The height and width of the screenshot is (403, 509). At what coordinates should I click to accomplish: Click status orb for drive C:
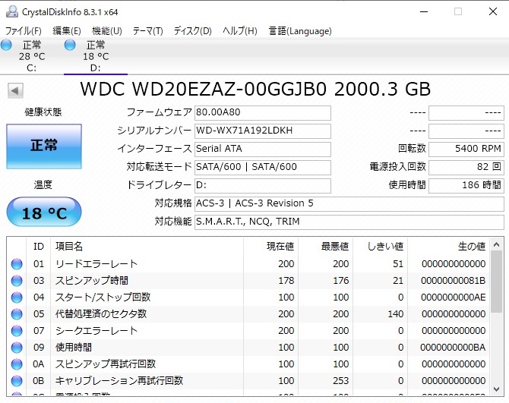[6, 45]
